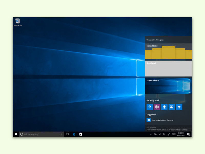Toggle Windows Ink Workspace pen icon
Viewport: 205px width, 154px height.
169,134
